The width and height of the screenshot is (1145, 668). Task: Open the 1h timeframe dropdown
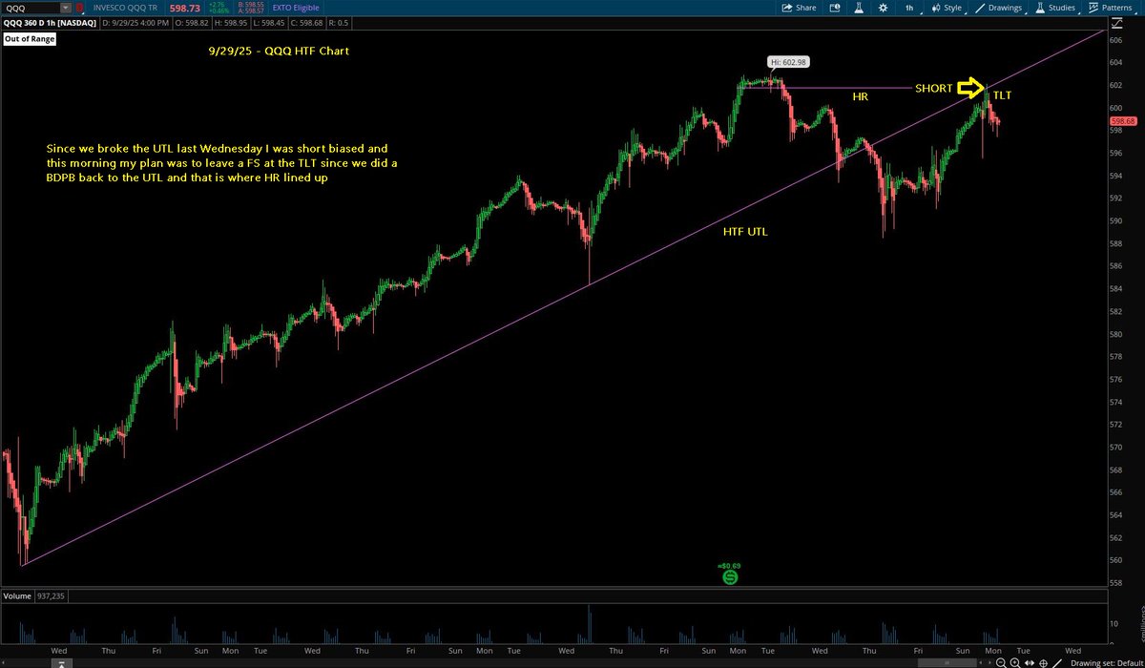pyautogui.click(x=911, y=8)
